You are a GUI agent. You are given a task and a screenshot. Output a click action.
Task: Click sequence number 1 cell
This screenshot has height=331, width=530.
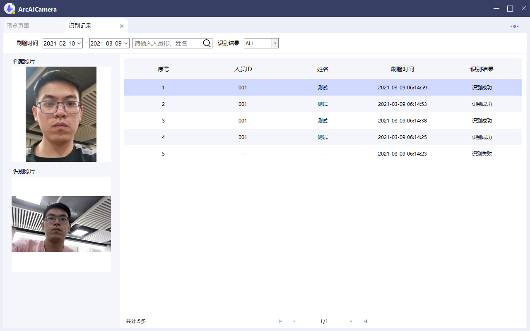(163, 87)
